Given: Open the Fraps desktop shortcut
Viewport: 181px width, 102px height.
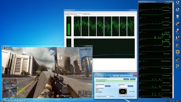Looking at the screenshot, I should 177,67.
